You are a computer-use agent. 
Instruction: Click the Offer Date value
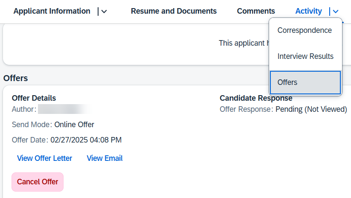pos(86,140)
